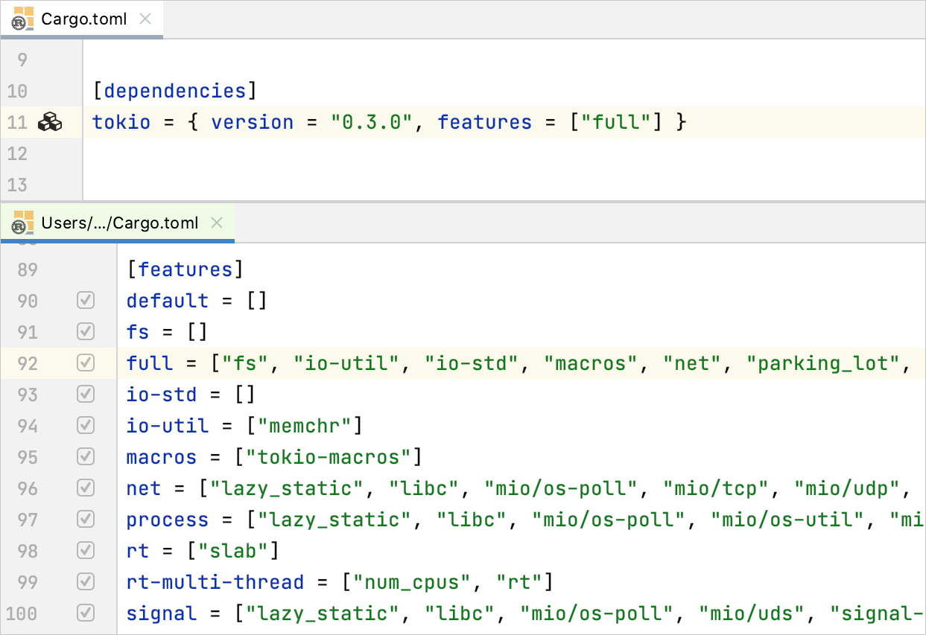926x635 pixels.
Task: Toggle the fs feature checkbox on line 91
Action: (x=86, y=332)
